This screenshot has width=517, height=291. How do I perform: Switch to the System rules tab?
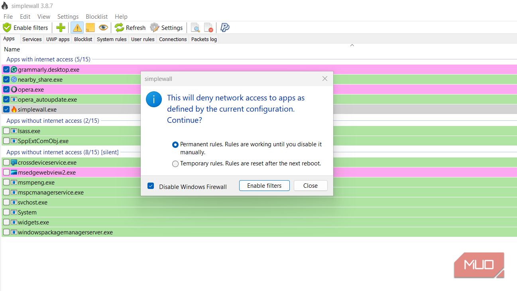[x=112, y=39]
